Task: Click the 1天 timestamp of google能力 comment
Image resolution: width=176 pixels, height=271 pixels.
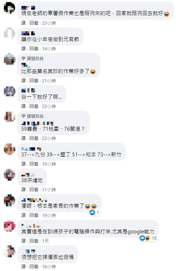Action: coord(45,241)
